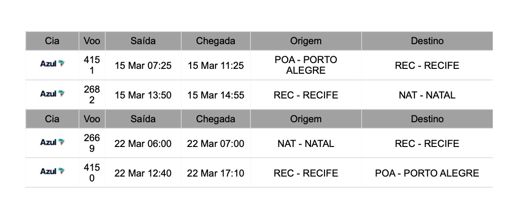Select the Azul logo in flight 2669 row
The image size is (524, 211).
coord(52,143)
